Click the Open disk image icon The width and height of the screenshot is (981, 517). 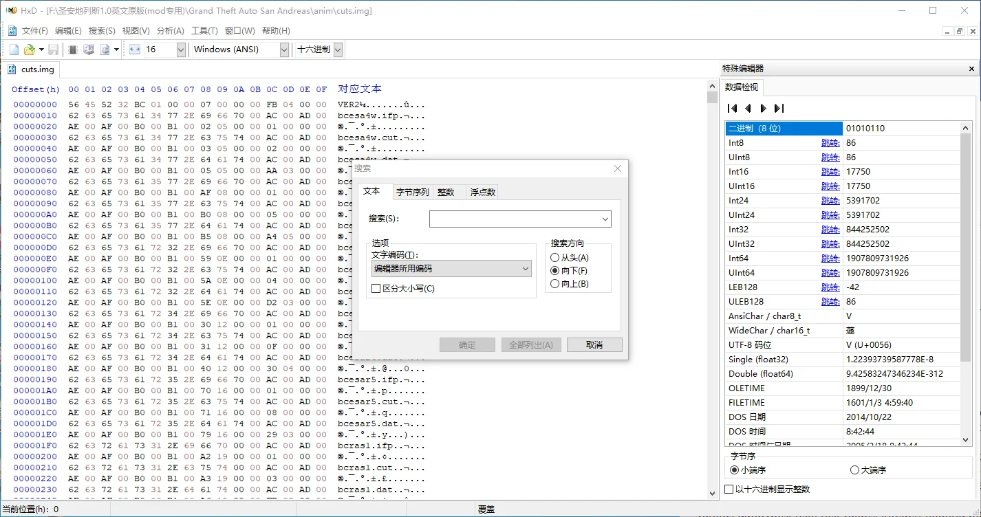105,49
